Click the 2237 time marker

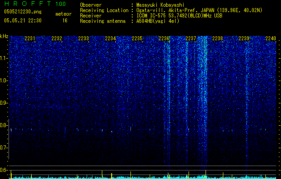click(x=191, y=38)
